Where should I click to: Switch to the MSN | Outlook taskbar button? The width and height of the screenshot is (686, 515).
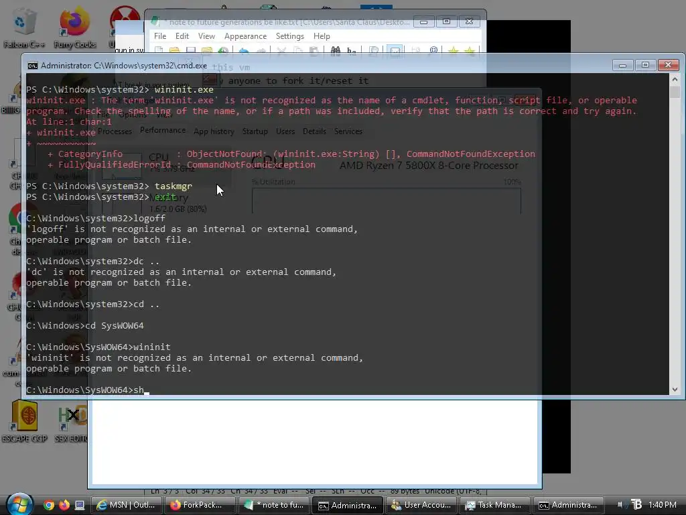pos(127,505)
